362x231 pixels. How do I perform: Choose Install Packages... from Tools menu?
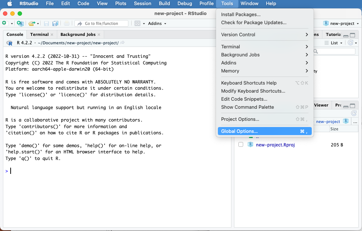point(264,15)
